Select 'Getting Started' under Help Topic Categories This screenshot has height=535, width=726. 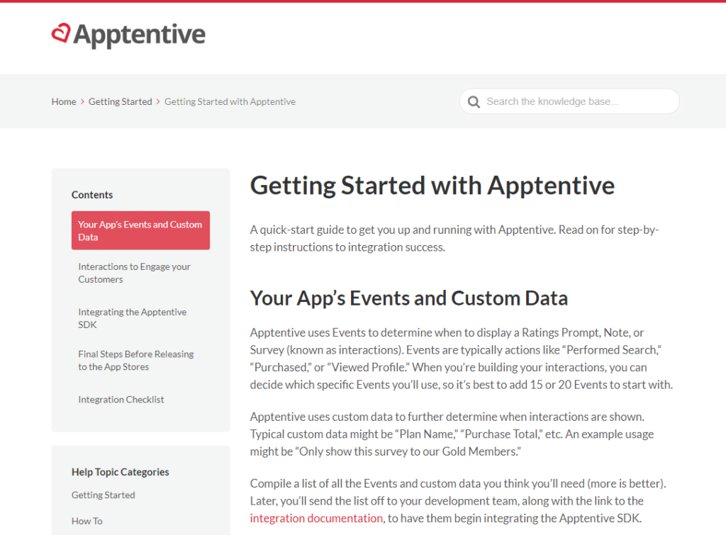[x=103, y=495]
